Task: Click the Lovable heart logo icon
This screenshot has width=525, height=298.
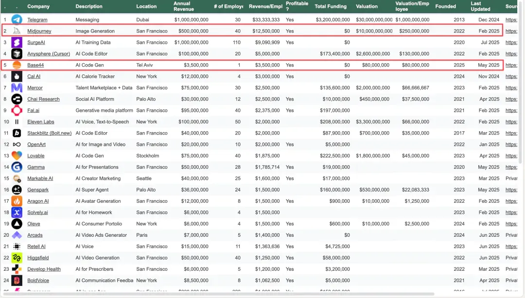Action: click(x=17, y=156)
